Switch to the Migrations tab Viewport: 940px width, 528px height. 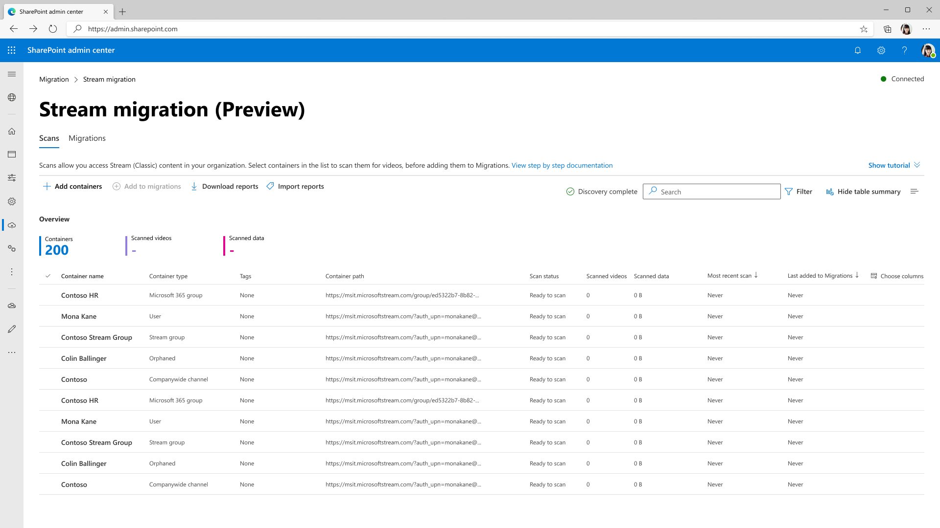pyautogui.click(x=87, y=138)
